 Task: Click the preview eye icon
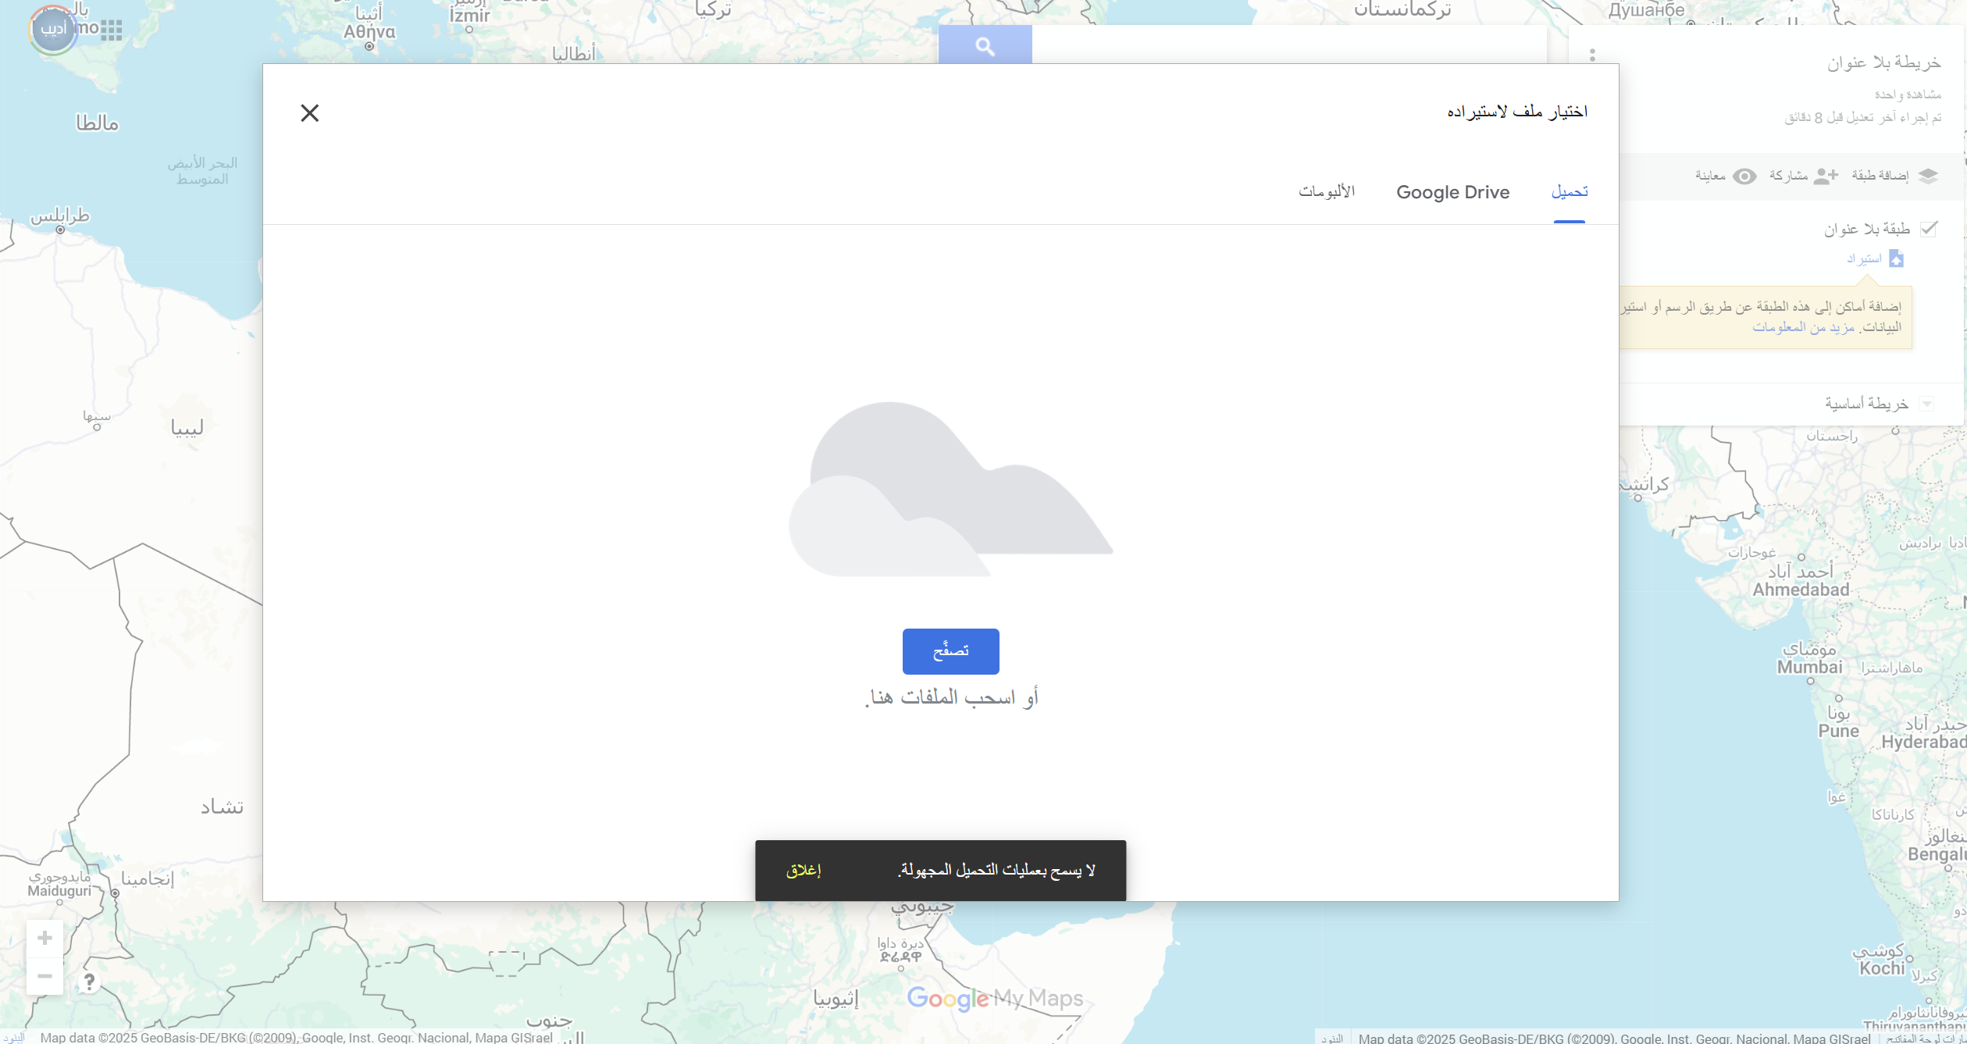point(1744,176)
